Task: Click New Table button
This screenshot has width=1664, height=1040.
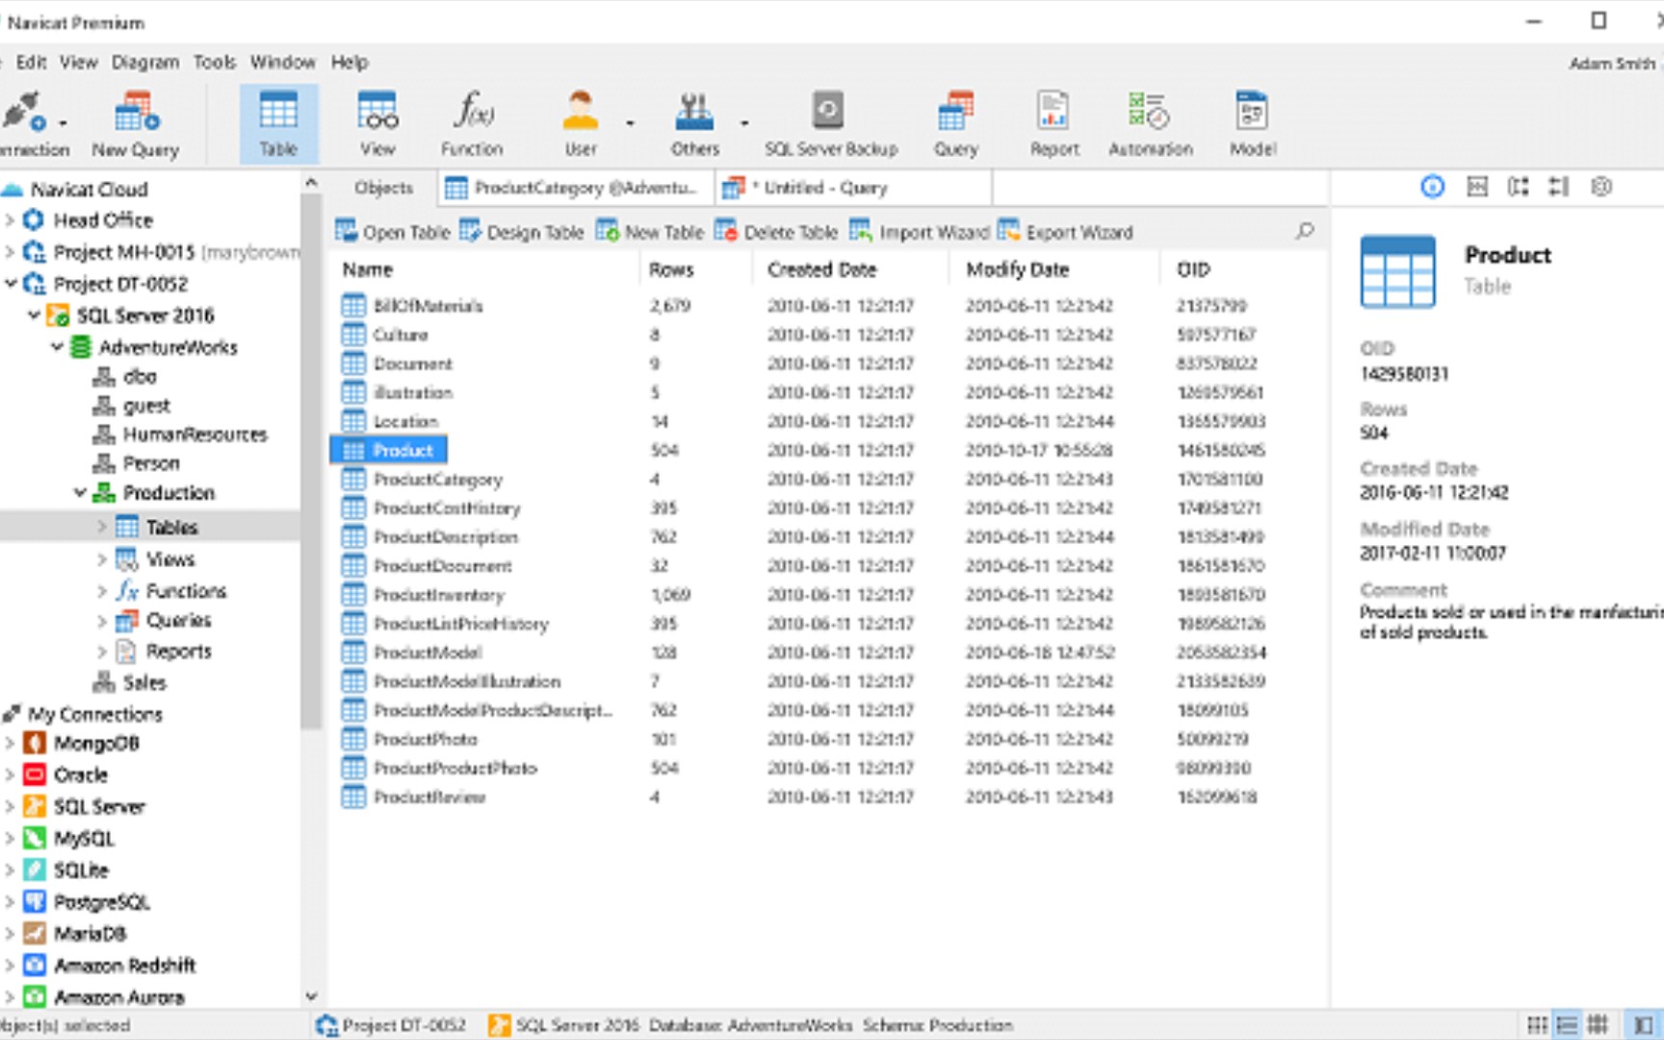Action: coord(650,232)
